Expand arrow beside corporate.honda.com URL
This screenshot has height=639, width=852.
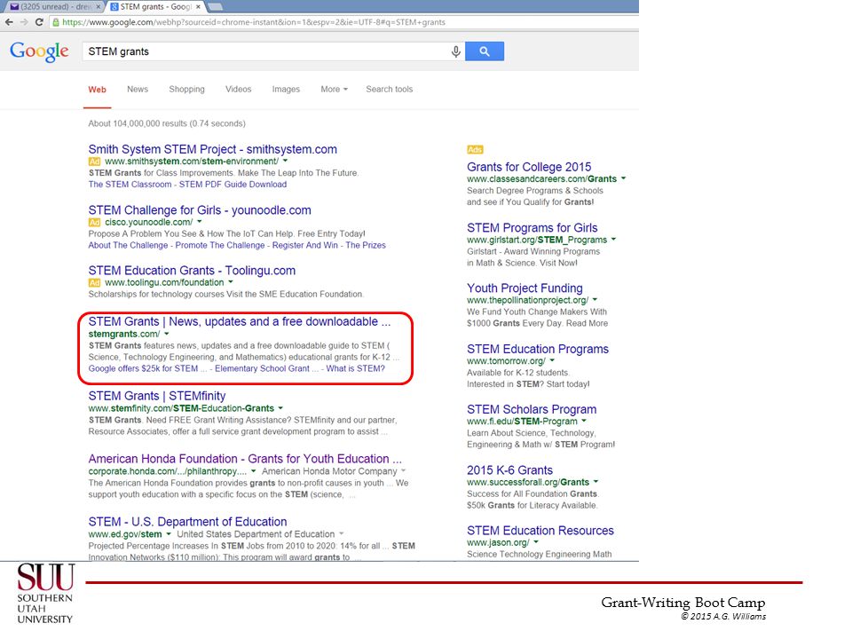tap(253, 471)
